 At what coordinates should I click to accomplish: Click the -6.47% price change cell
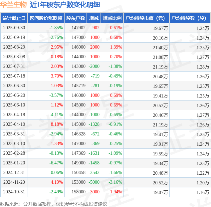click(56, 163)
